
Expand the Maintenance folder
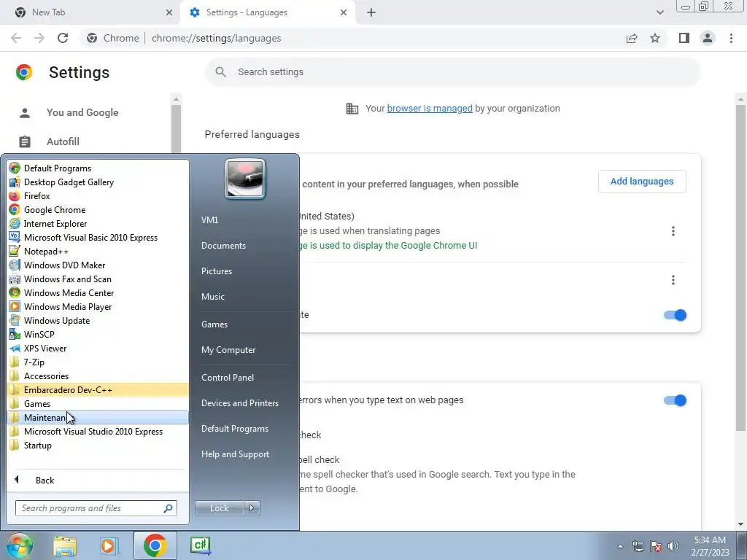[x=98, y=418]
